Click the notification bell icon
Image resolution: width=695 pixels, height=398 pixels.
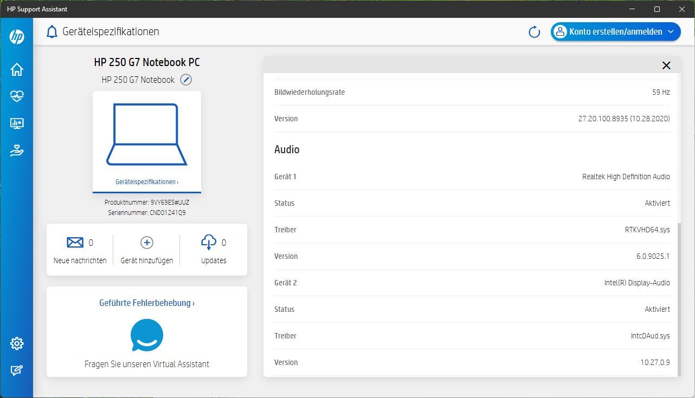point(52,32)
